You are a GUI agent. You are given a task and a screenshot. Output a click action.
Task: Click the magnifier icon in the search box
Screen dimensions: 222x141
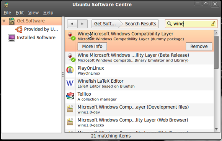click(x=169, y=24)
